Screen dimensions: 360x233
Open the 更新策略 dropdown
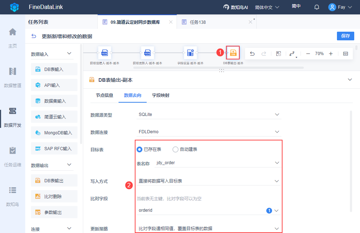coord(209,228)
